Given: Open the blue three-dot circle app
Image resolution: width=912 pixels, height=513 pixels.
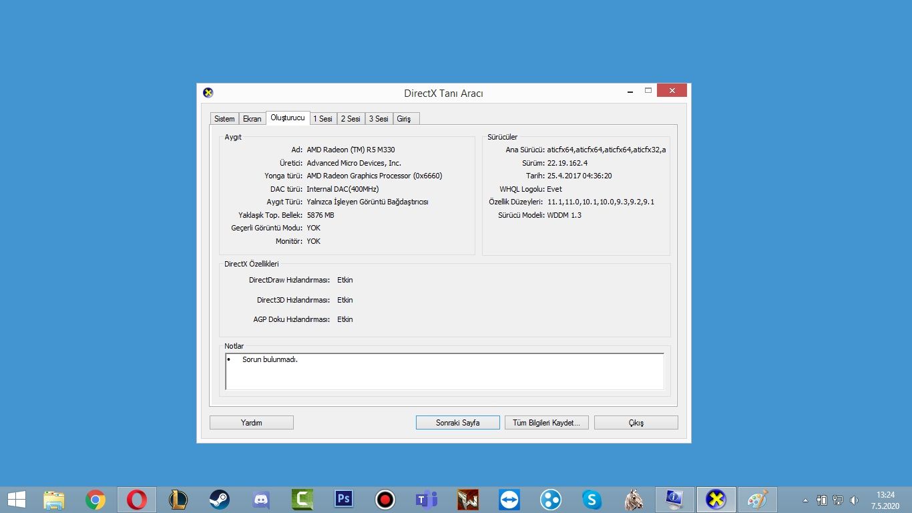Looking at the screenshot, I should (551, 500).
